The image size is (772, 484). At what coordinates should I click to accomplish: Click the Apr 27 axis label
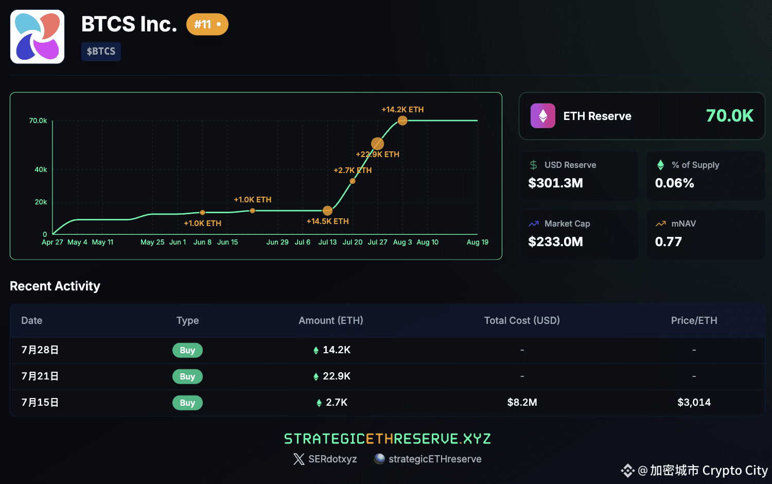(52, 242)
